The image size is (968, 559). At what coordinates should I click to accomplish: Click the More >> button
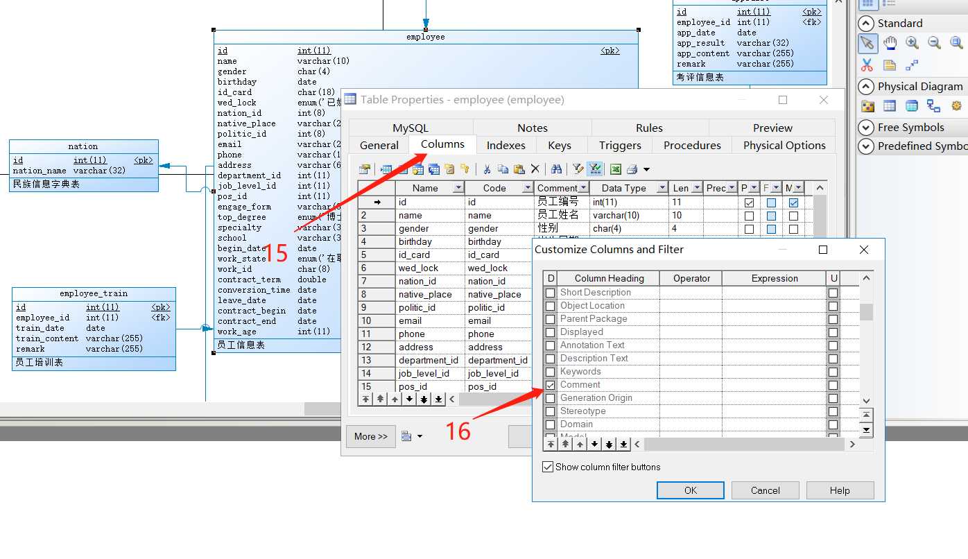click(371, 436)
